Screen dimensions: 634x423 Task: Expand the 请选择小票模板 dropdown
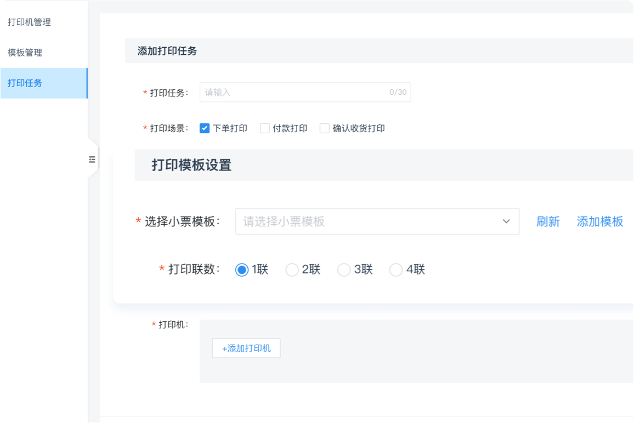click(367, 221)
